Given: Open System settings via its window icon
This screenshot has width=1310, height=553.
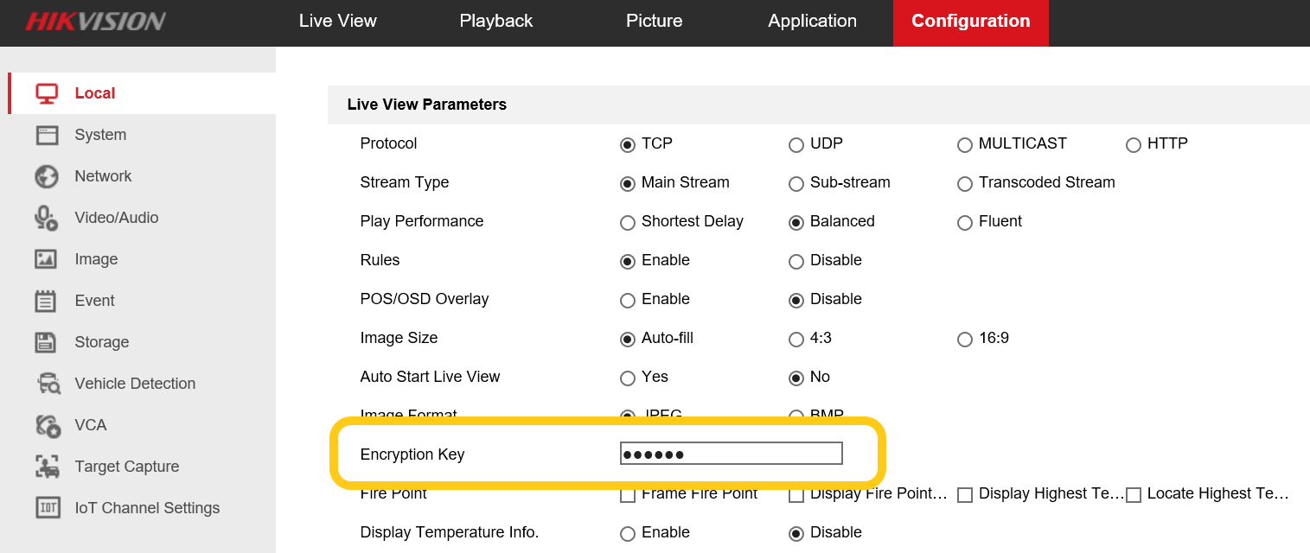Looking at the screenshot, I should pos(47,135).
